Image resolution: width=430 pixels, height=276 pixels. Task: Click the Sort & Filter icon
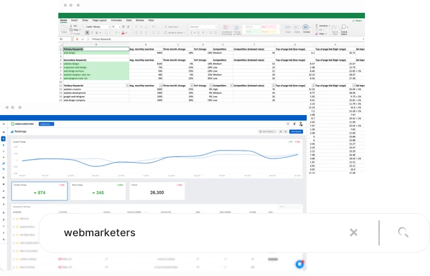click(334, 29)
